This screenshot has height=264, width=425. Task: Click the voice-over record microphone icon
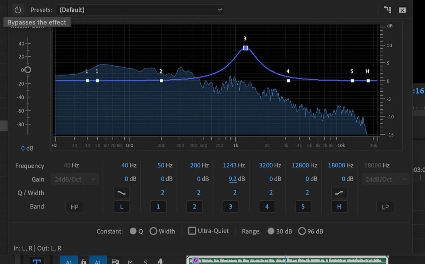point(160,261)
